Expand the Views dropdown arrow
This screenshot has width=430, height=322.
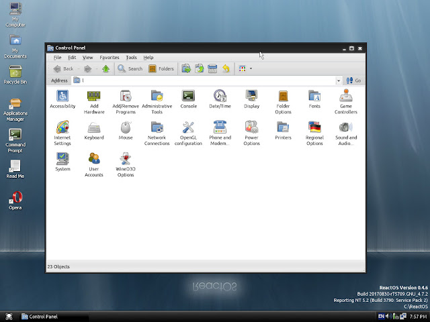pyautogui.click(x=251, y=68)
